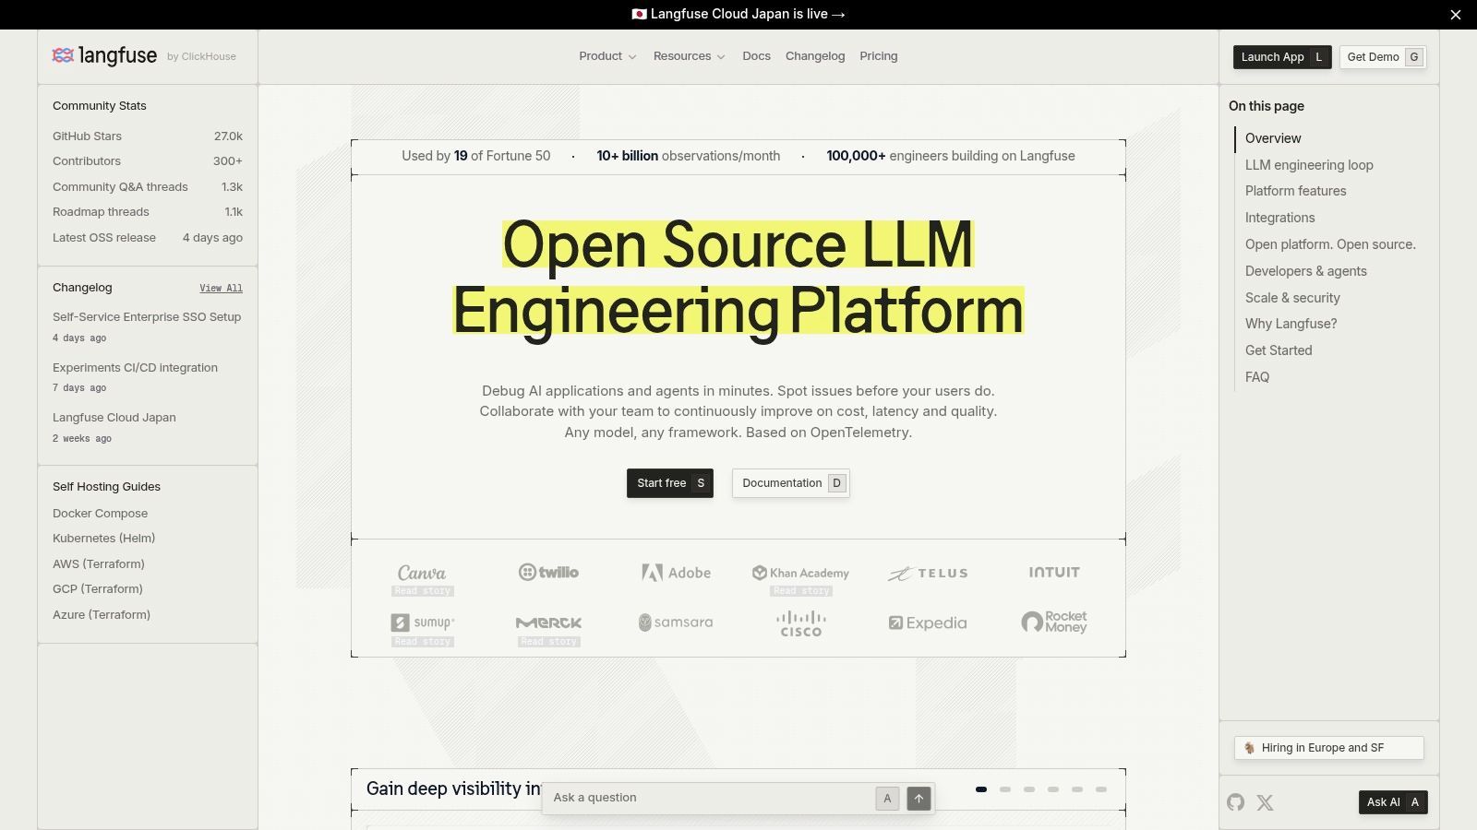Click the Intuit logo
This screenshot has height=830, width=1477.
(x=1054, y=573)
